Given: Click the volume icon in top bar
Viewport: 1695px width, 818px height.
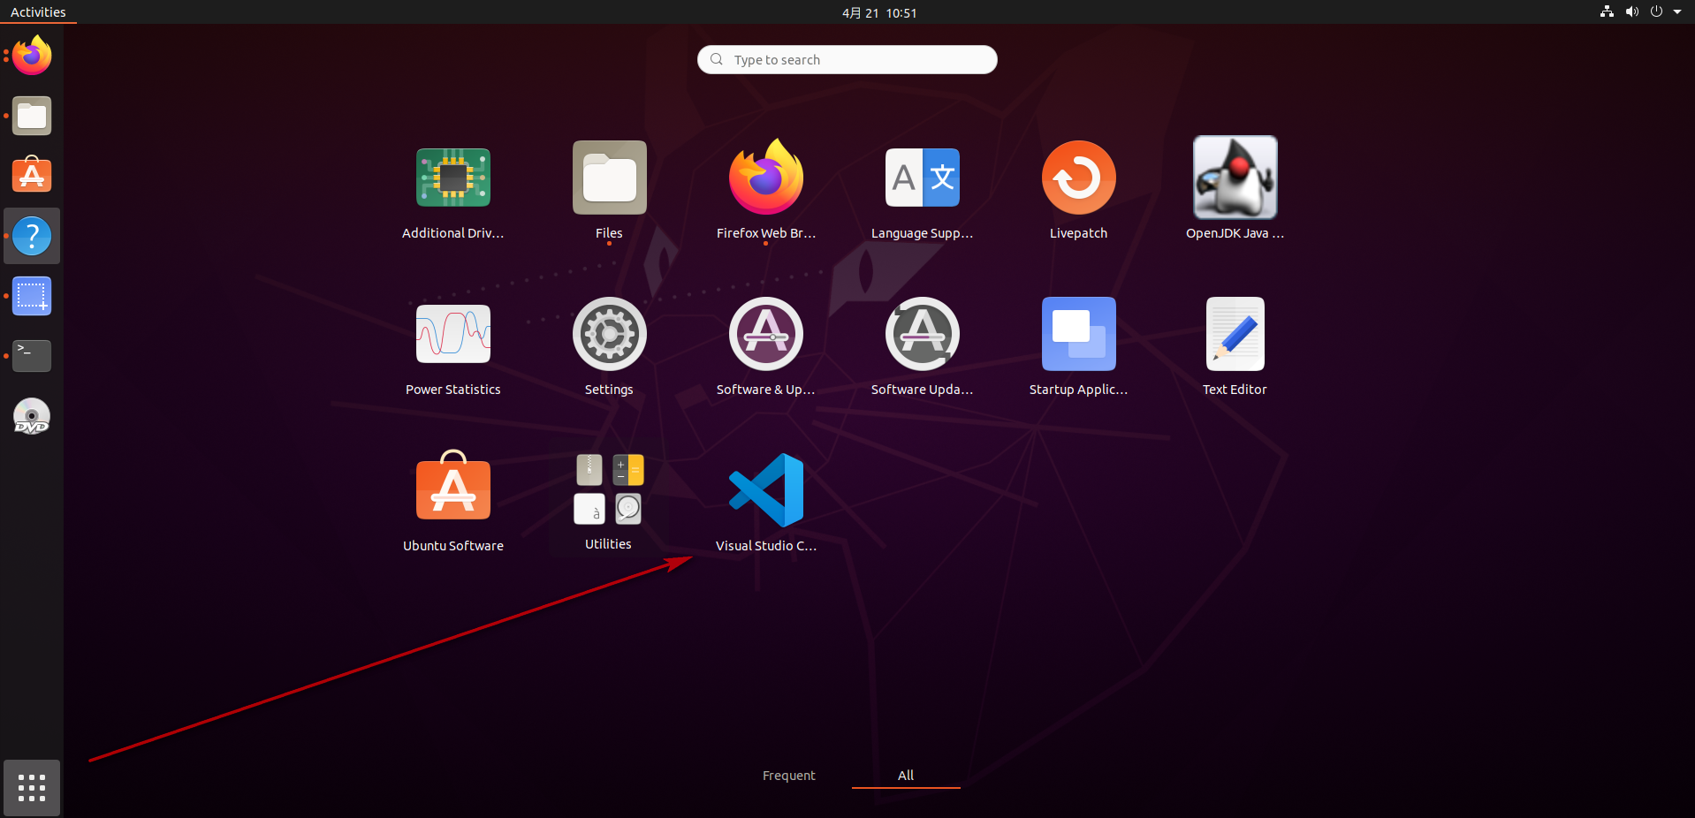Looking at the screenshot, I should pyautogui.click(x=1631, y=12).
